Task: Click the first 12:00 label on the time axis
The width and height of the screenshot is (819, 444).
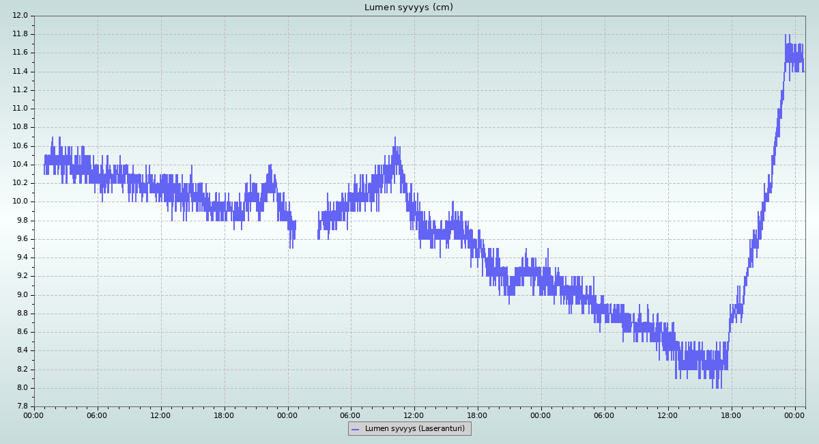Action: [x=161, y=415]
